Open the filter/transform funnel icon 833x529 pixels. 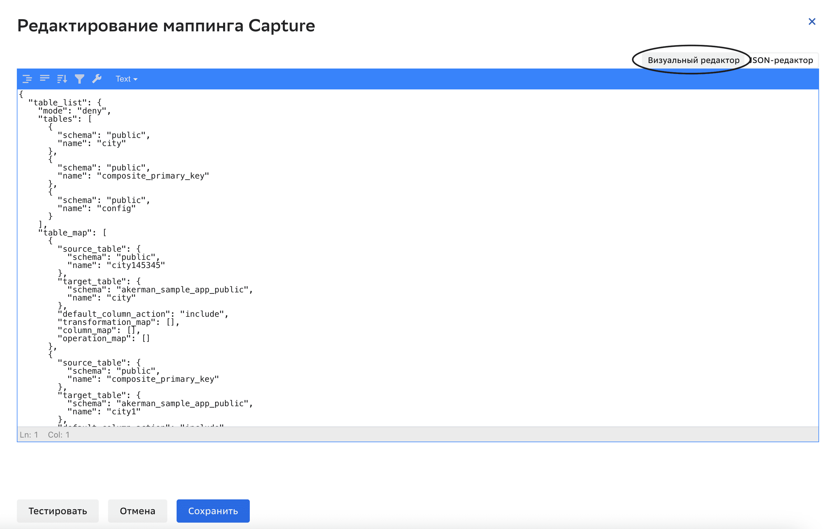[x=80, y=79]
